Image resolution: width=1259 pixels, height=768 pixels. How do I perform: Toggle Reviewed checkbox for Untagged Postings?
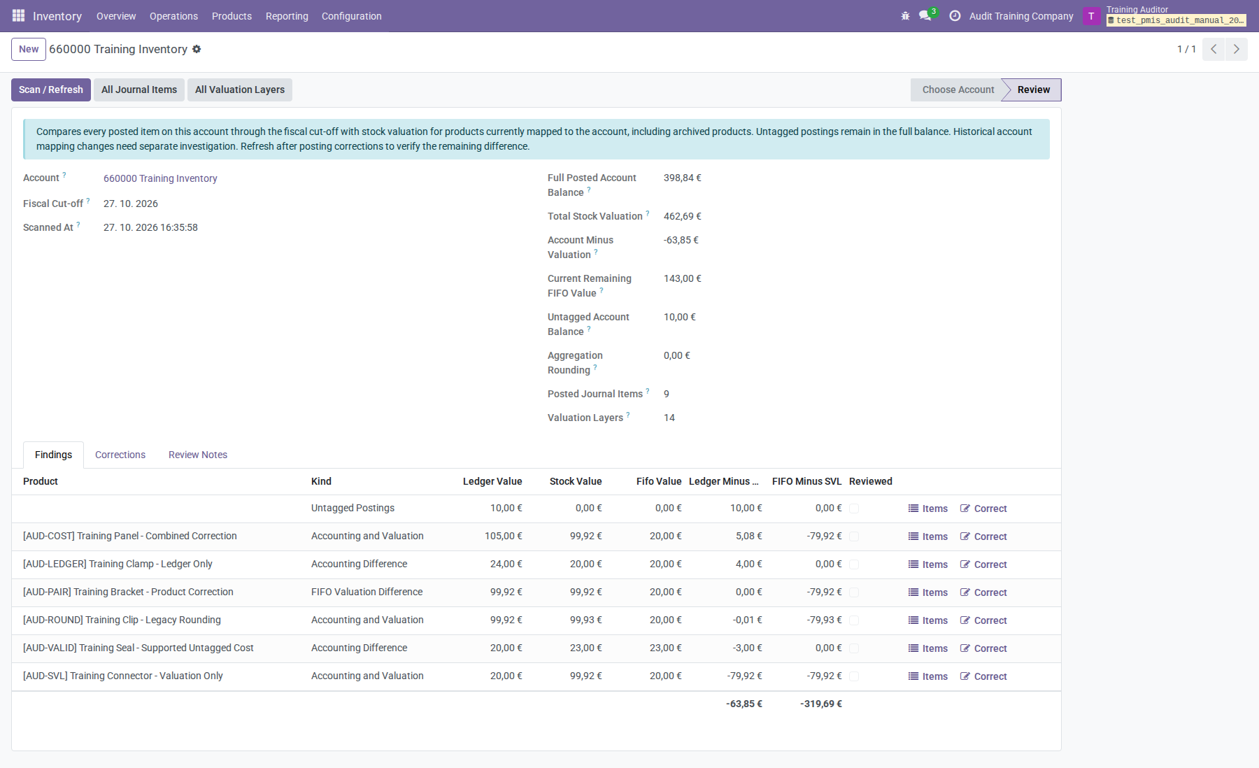point(854,509)
